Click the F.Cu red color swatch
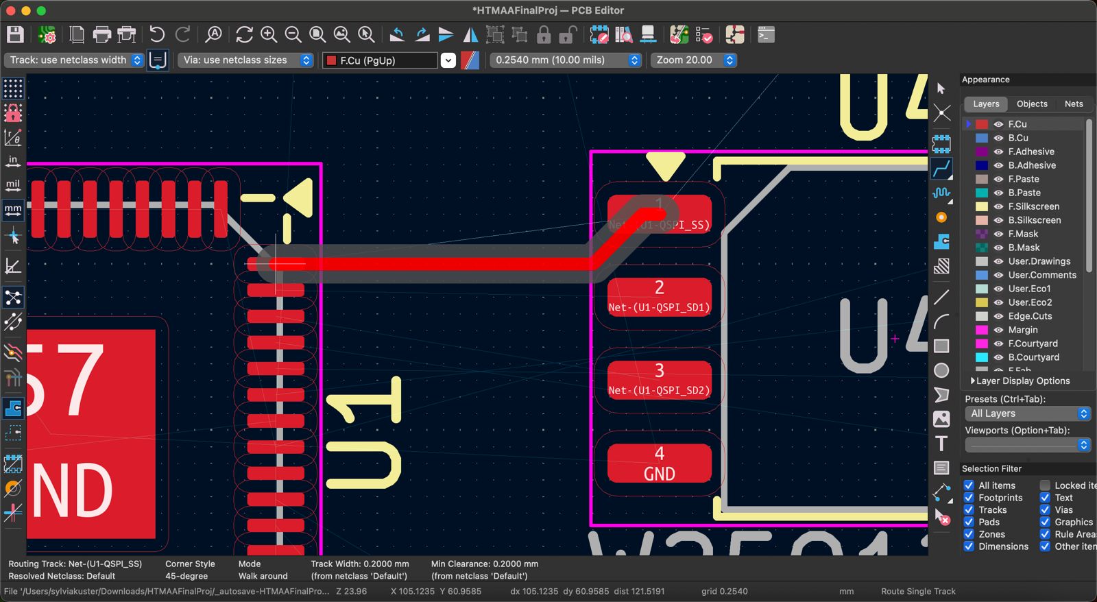Screen dimensions: 1097x602 pos(982,124)
